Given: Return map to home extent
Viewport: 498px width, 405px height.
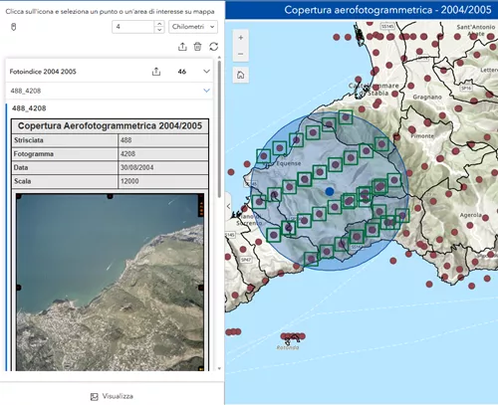Looking at the screenshot, I should 241,75.
